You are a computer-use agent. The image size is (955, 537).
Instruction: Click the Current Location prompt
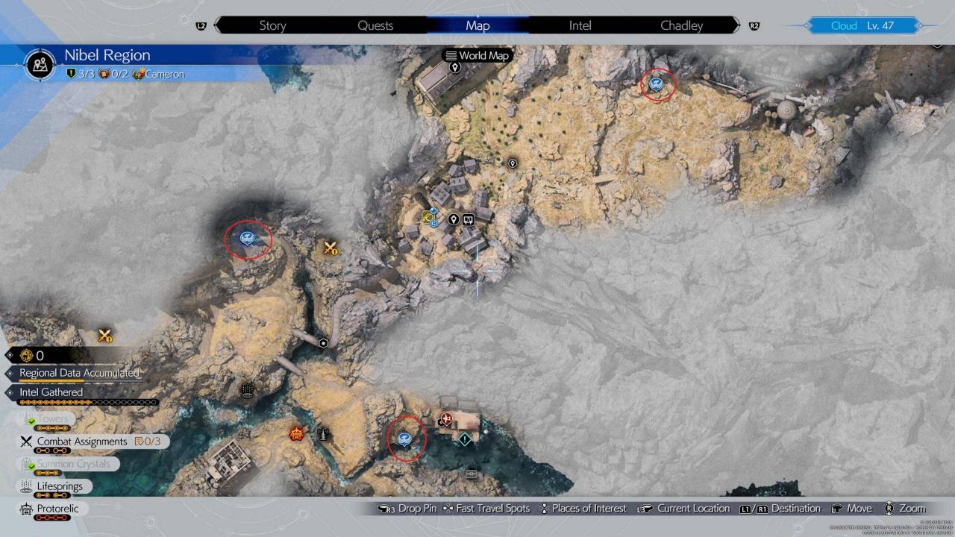[683, 509]
